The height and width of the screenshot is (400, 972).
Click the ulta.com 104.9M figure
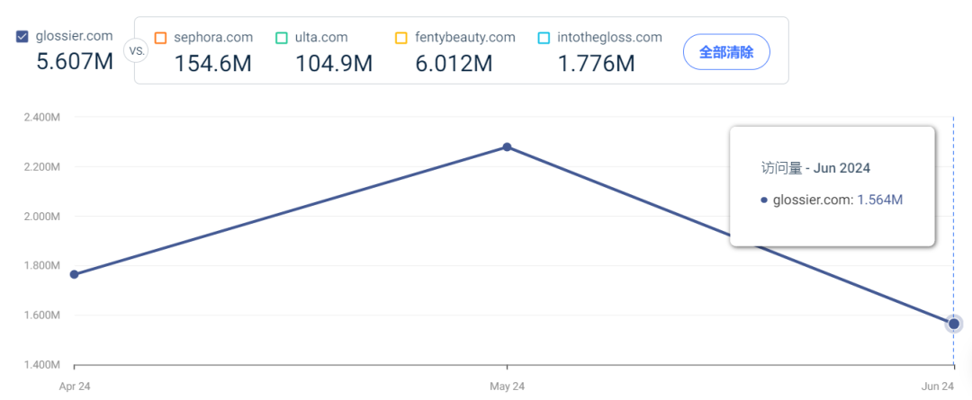[334, 64]
